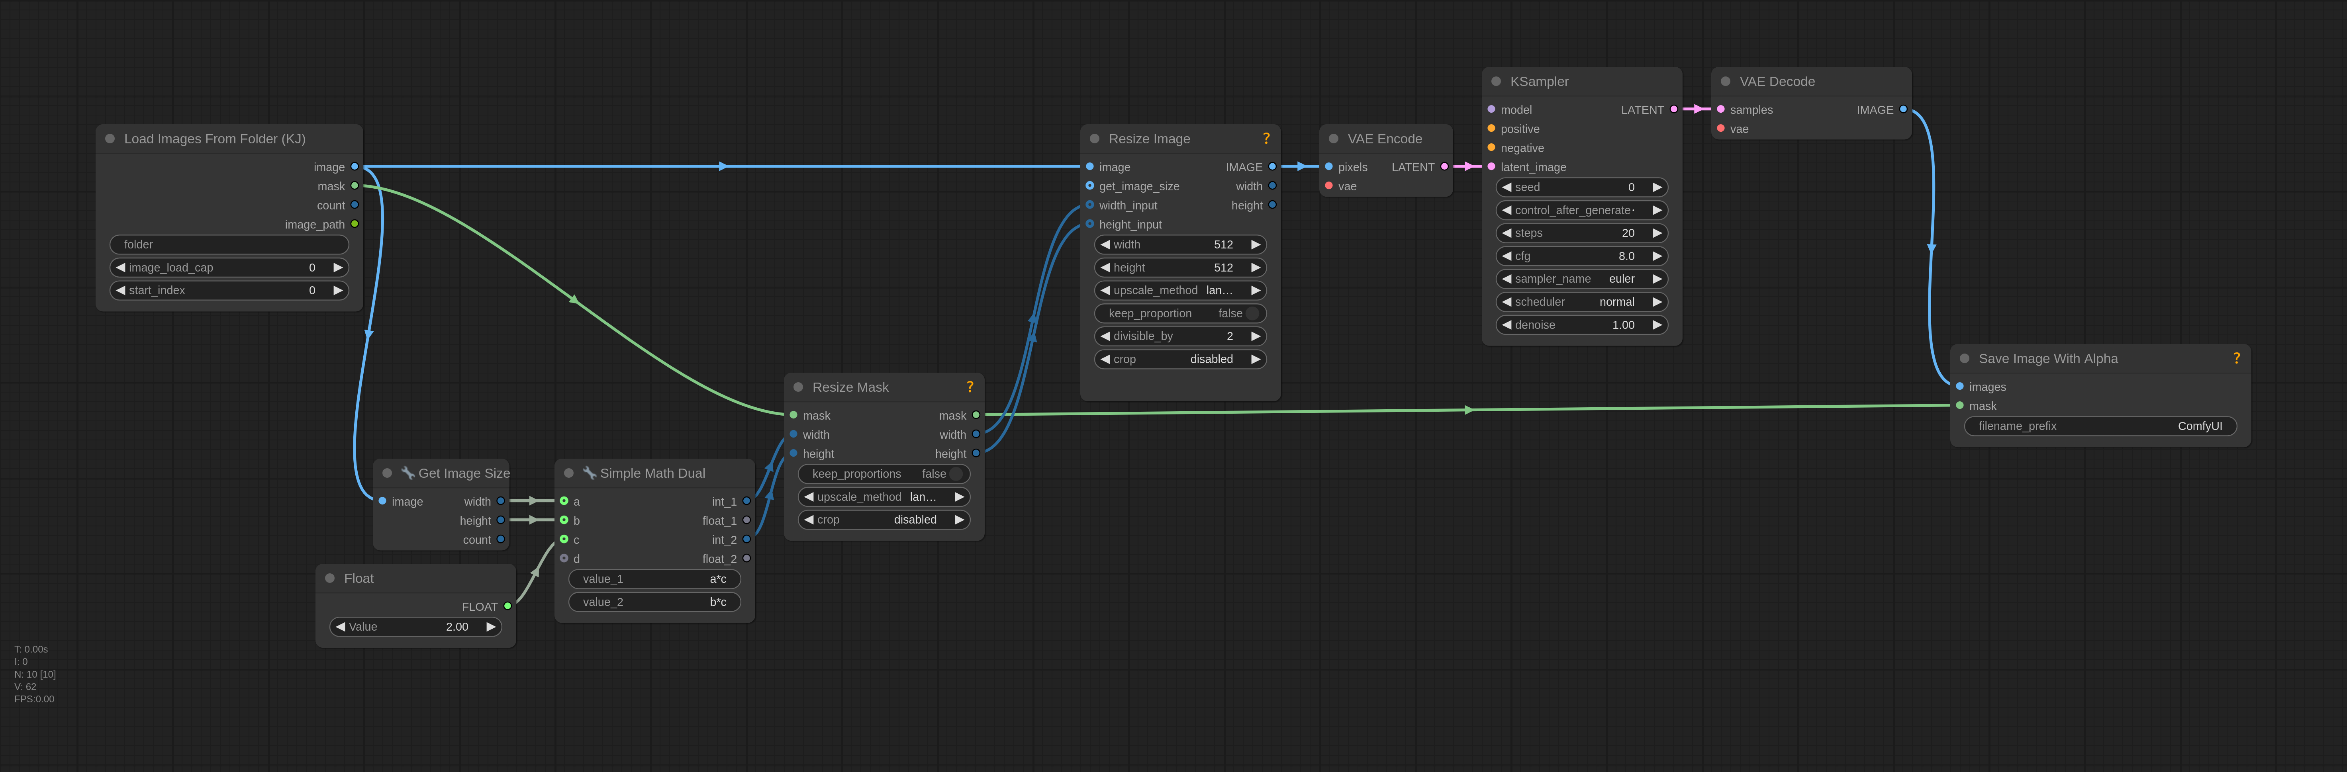Click the Get Image Size count output
This screenshot has height=772, width=2347.
click(500, 539)
